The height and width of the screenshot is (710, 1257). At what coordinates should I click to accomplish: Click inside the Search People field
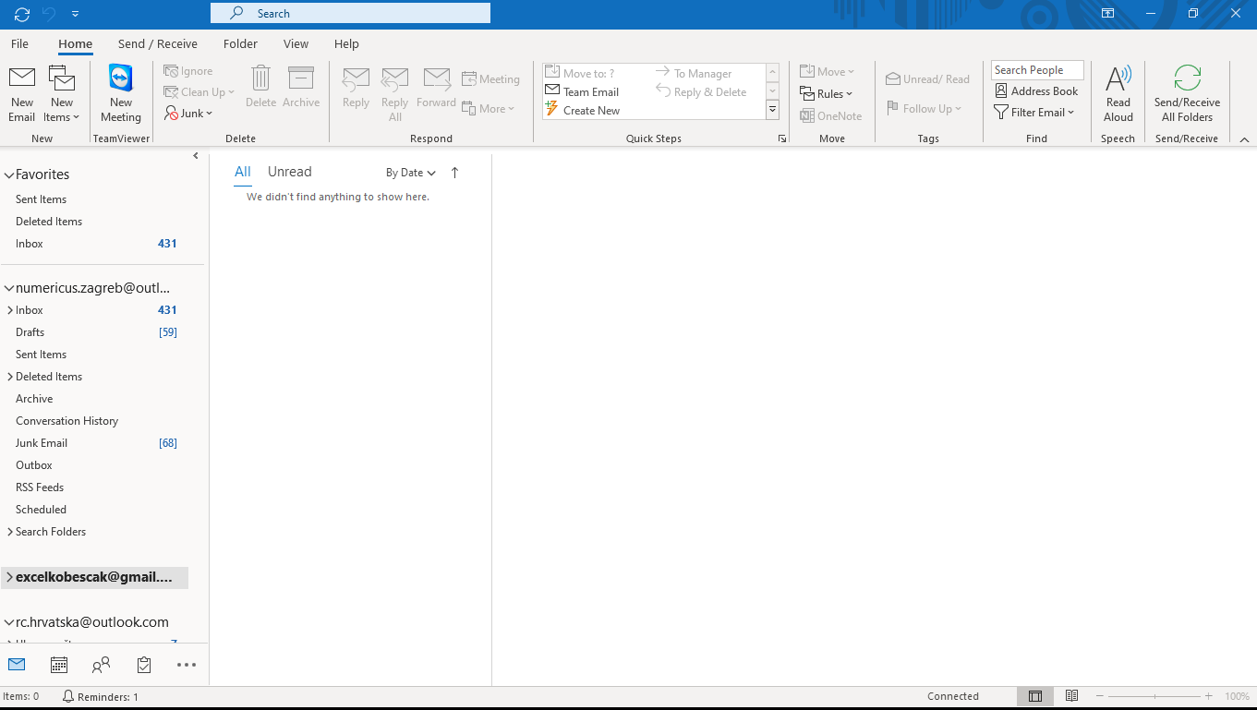coord(1036,69)
